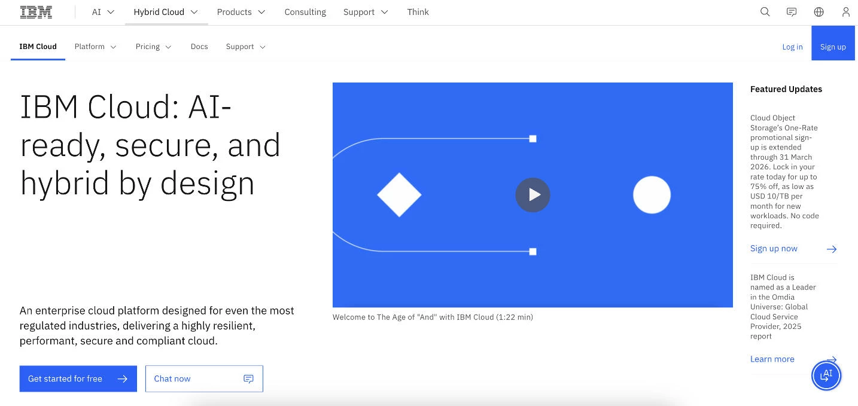Click the Get started for free button
The height and width of the screenshot is (406, 858).
pos(78,379)
